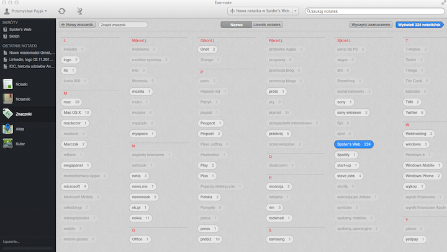Select the nokia 11 tag
The width and height of the screenshot is (447, 252).
click(140, 218)
